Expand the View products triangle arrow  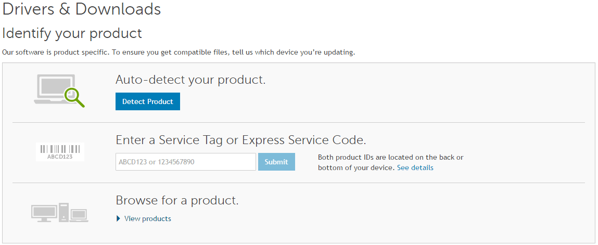[118, 218]
